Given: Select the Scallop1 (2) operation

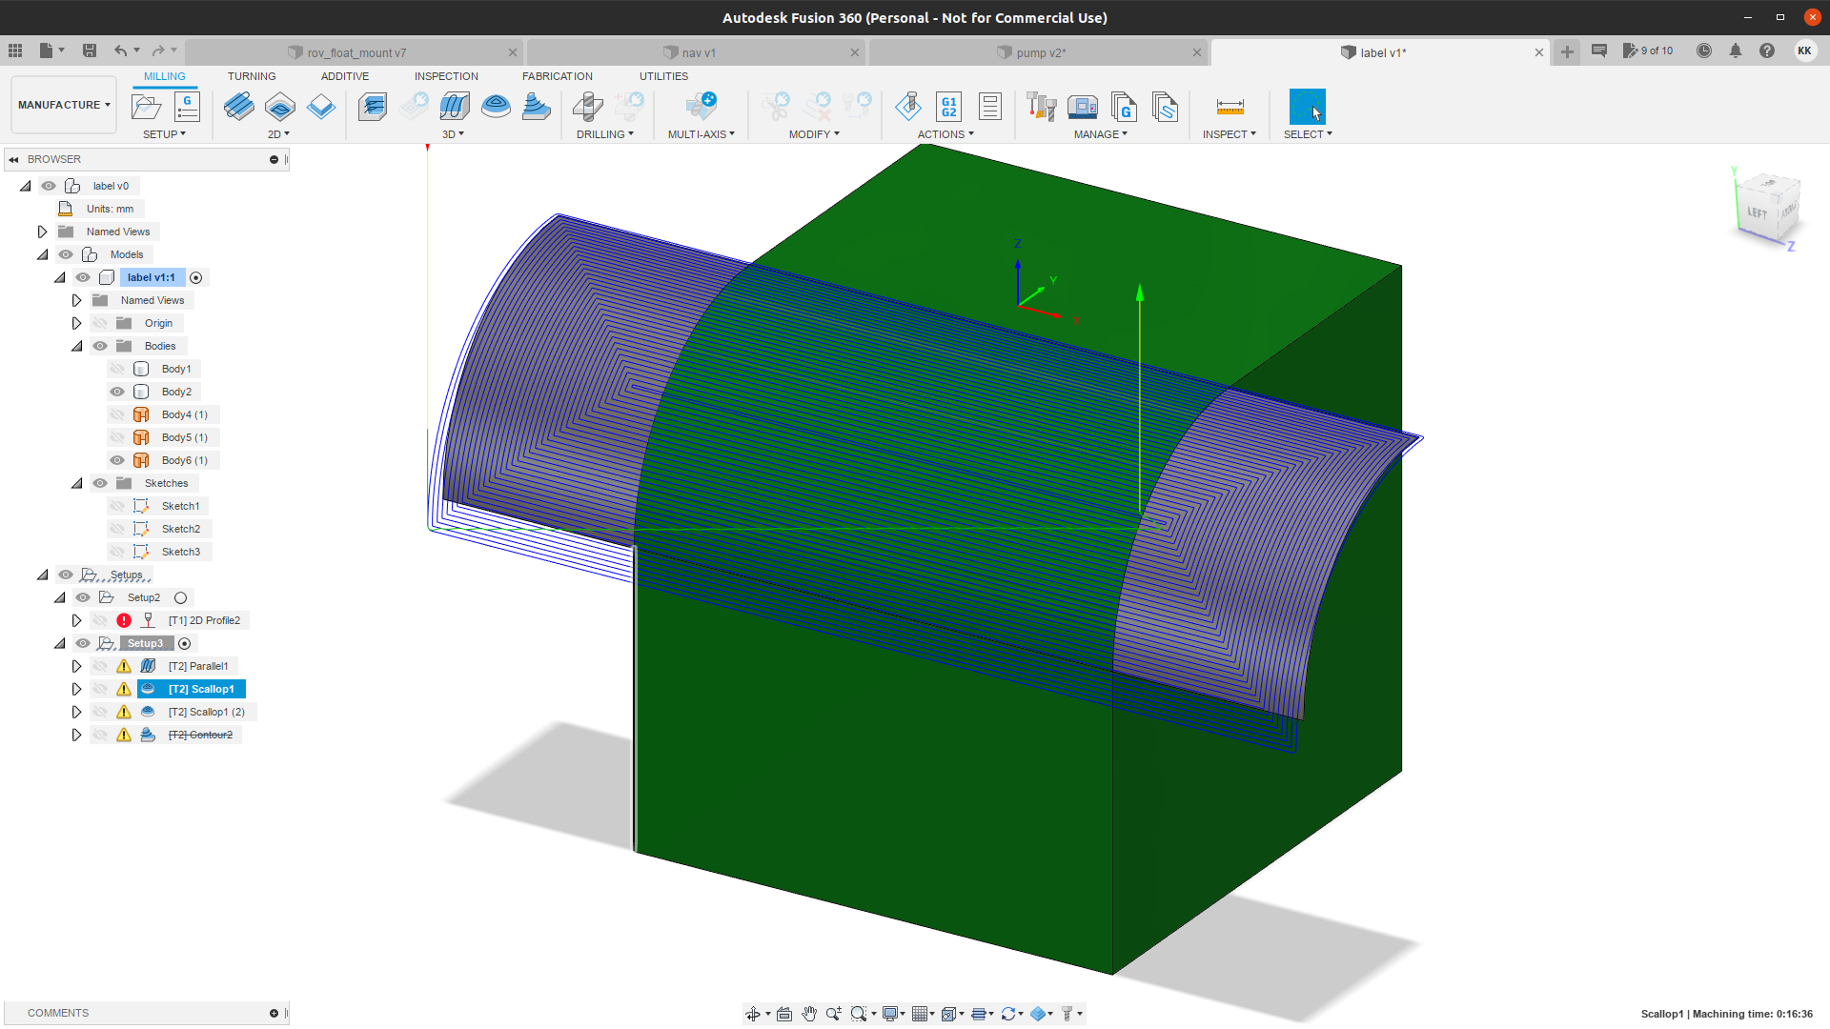Looking at the screenshot, I should 206,712.
